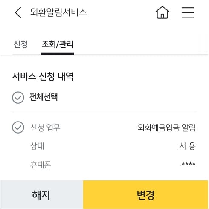Switch to the 신청 tab

coord(20,44)
